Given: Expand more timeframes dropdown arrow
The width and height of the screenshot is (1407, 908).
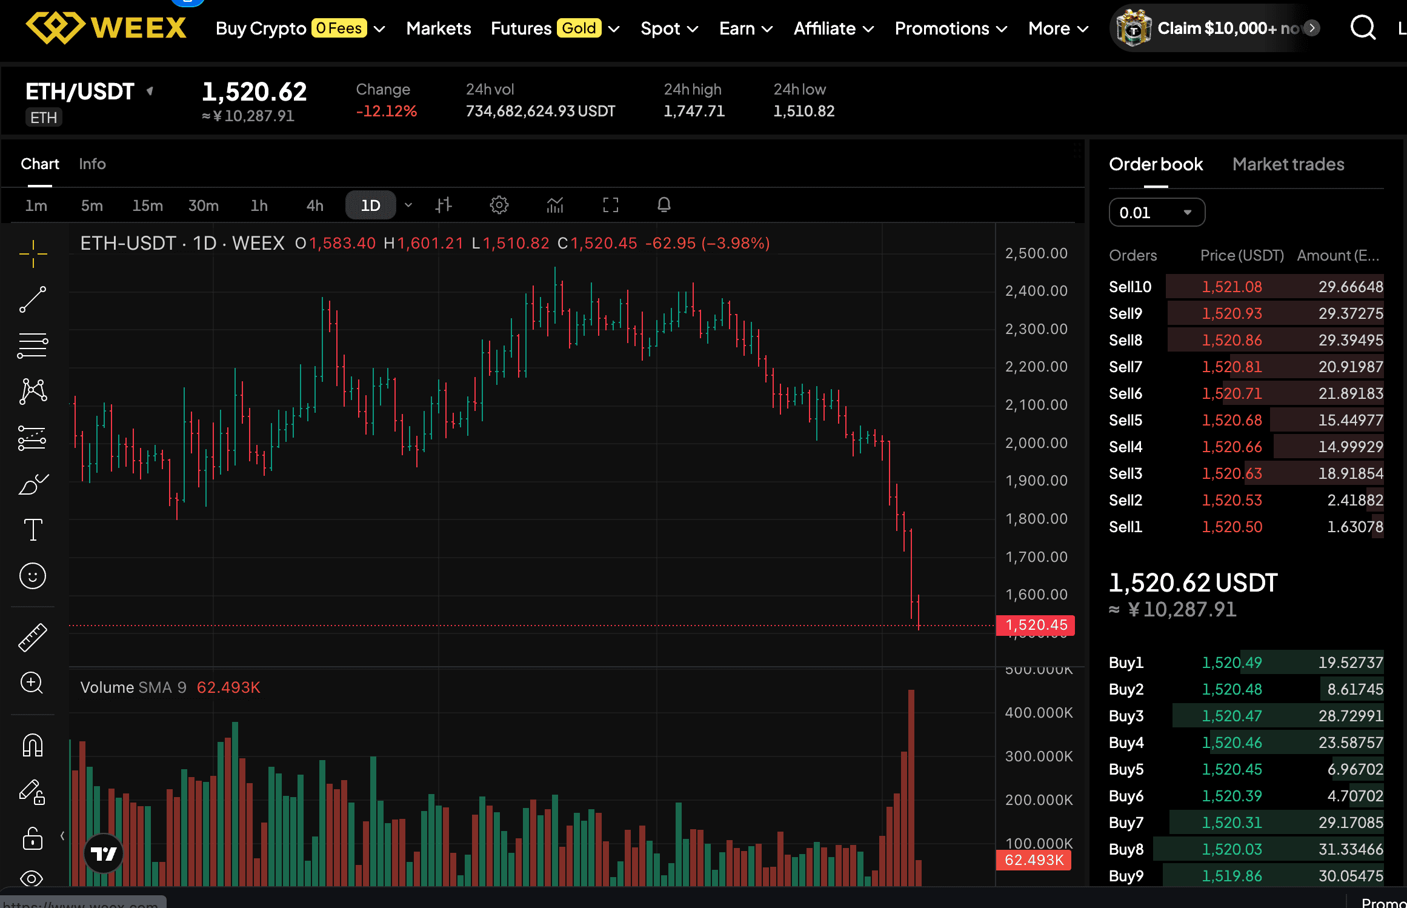Looking at the screenshot, I should (408, 205).
